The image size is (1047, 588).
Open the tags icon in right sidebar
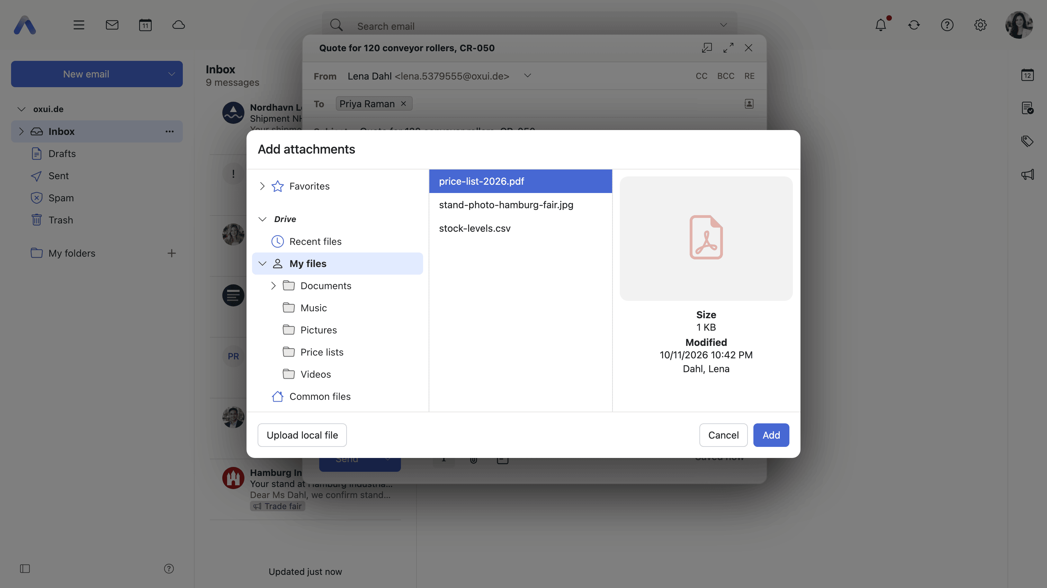click(1028, 141)
